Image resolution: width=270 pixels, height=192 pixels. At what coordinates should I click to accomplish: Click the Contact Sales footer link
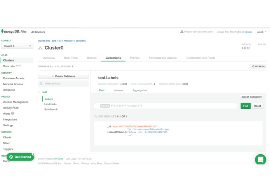tap(111, 163)
